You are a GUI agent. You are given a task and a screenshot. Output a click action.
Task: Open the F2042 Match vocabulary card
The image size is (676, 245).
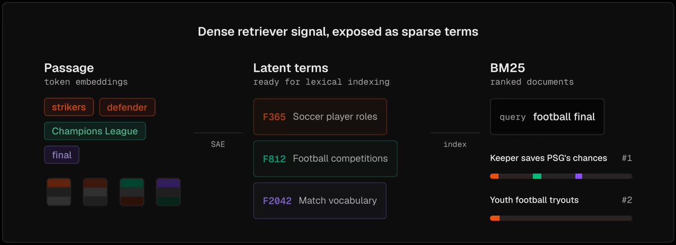tap(320, 201)
